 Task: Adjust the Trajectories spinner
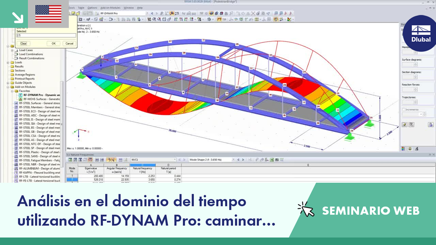point(415,102)
